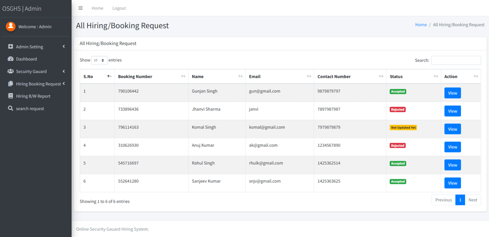Toggle the sidebar with the hamburger icon
This screenshot has width=489, height=237.
[x=81, y=8]
